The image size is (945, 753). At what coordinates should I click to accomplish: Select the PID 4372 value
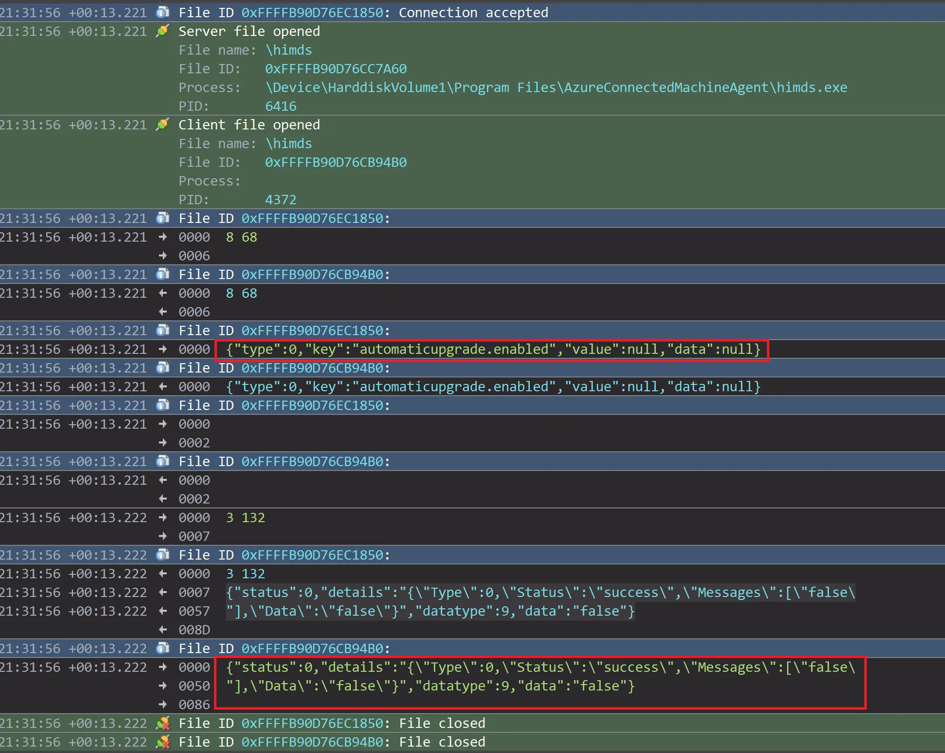point(280,199)
